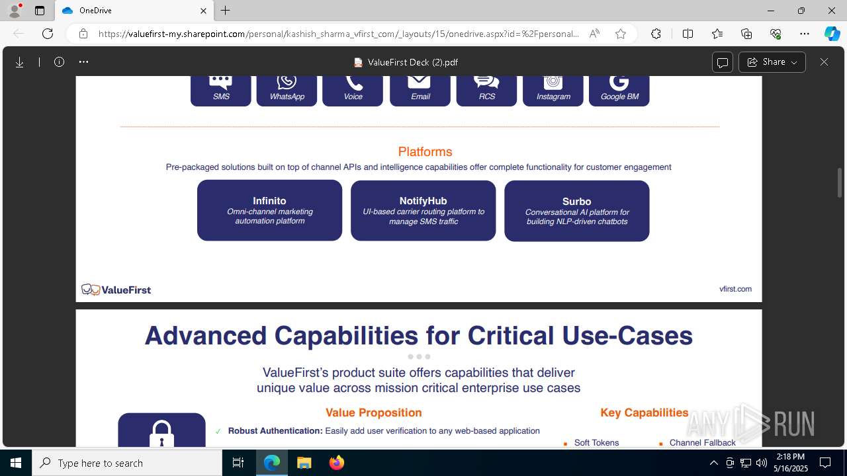Click the Voice channel tile

coord(353,91)
